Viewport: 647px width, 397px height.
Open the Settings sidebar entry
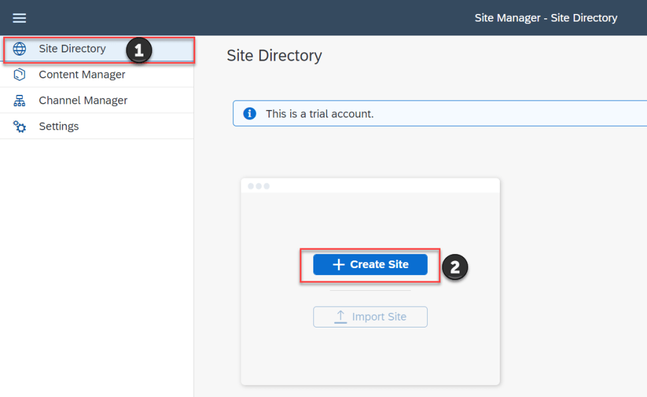tap(59, 126)
